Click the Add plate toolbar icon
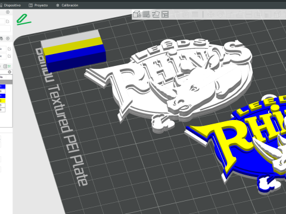This screenshot has height=214, width=286. [147, 14]
